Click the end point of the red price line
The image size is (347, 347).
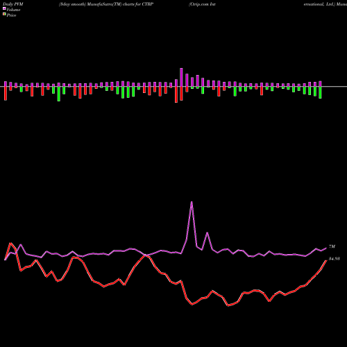pos(326,260)
